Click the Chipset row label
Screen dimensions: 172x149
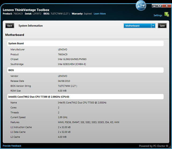point(14,59)
